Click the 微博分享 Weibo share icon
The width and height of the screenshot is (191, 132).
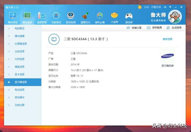point(128,28)
